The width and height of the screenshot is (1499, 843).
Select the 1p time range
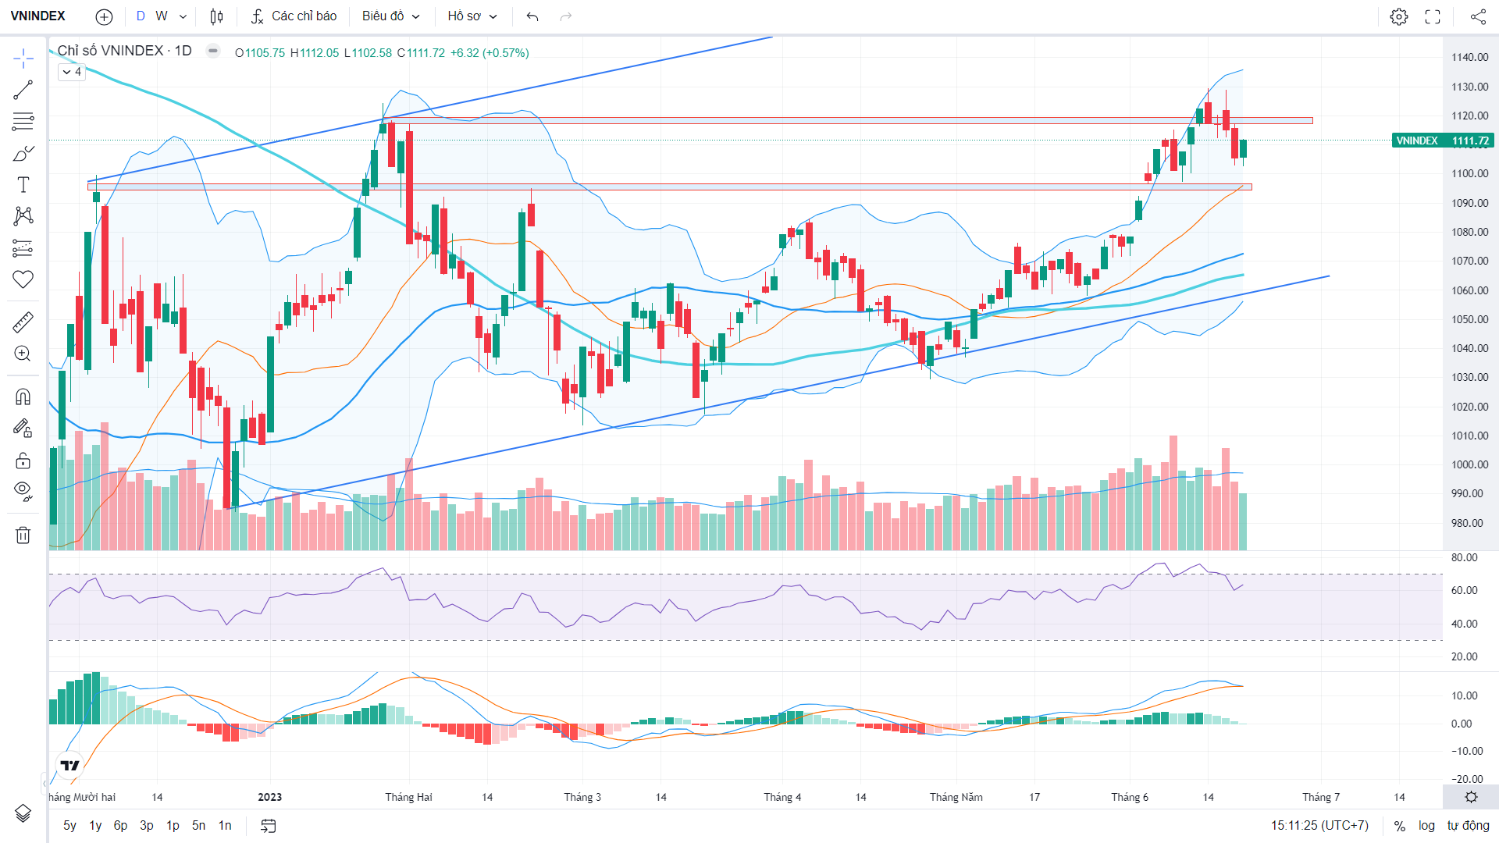pos(173,826)
